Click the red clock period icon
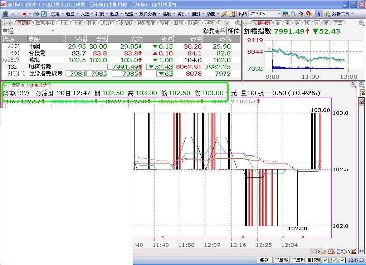 click(x=331, y=251)
